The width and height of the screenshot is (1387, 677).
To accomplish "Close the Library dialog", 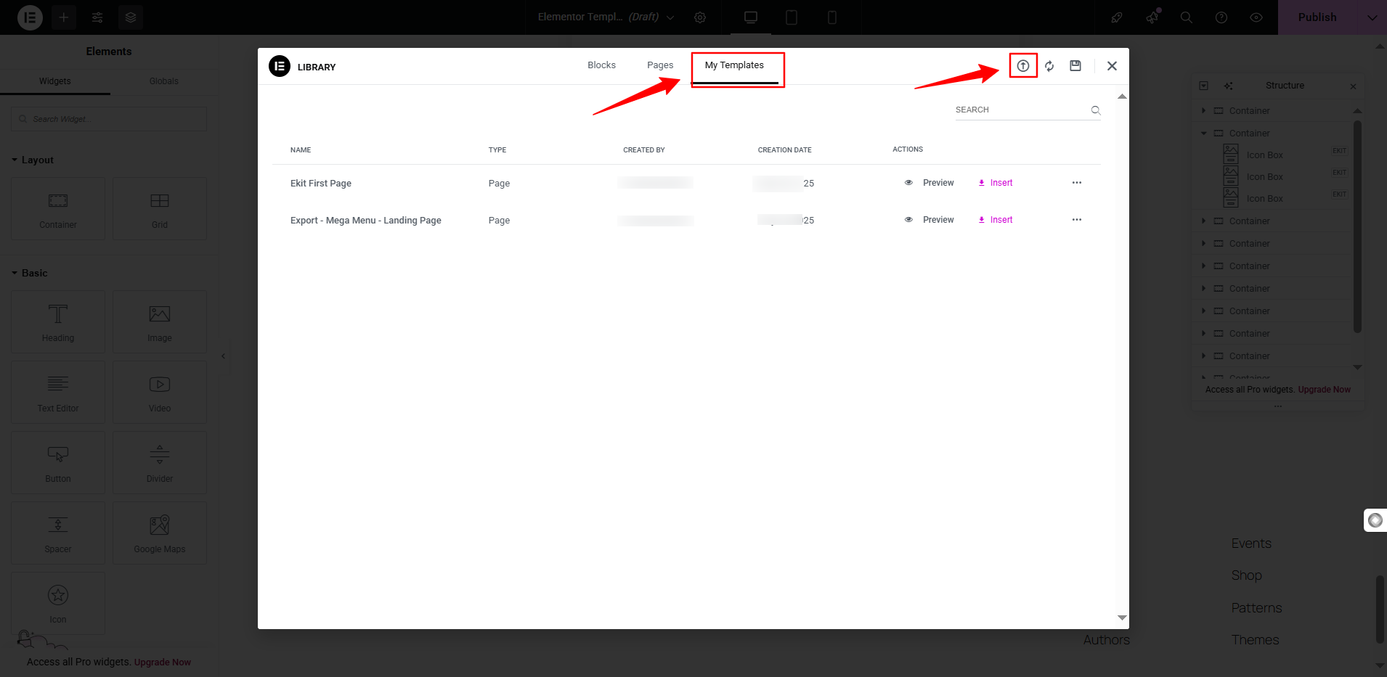I will [1112, 66].
